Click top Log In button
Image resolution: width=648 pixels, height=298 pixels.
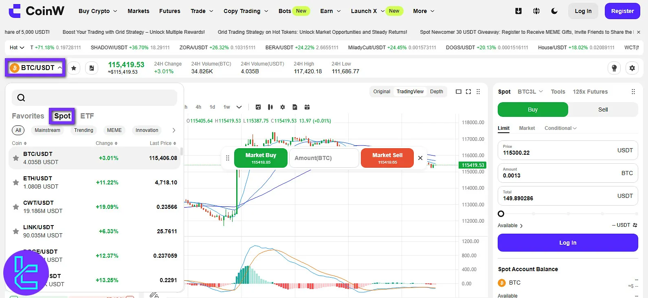[x=583, y=11]
